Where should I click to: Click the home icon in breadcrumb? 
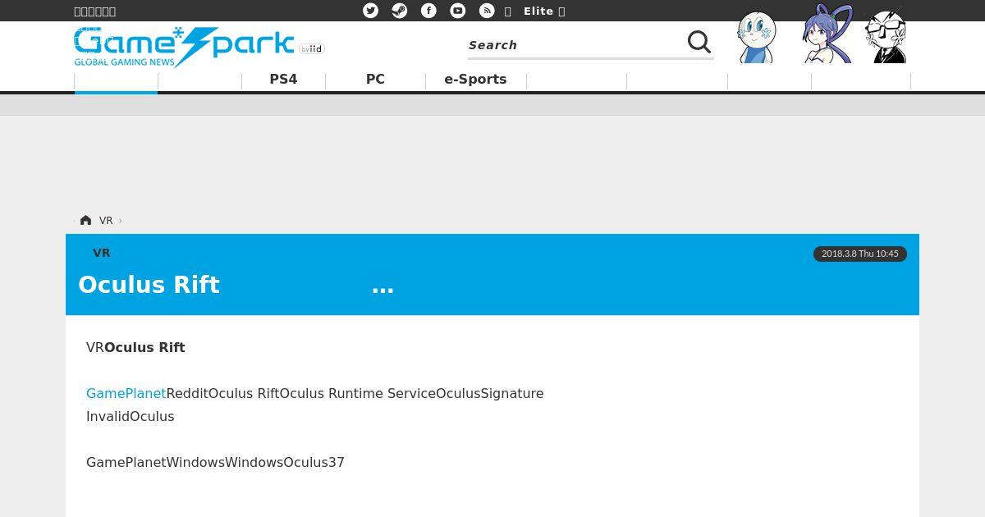85,220
